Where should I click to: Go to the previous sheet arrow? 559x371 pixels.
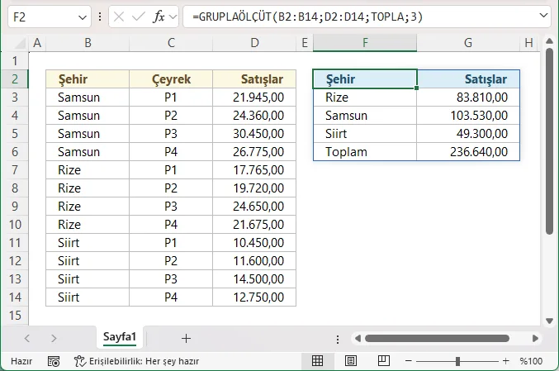click(x=27, y=338)
